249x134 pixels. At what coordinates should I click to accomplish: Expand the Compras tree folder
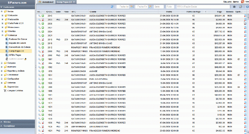click(x=2, y=63)
